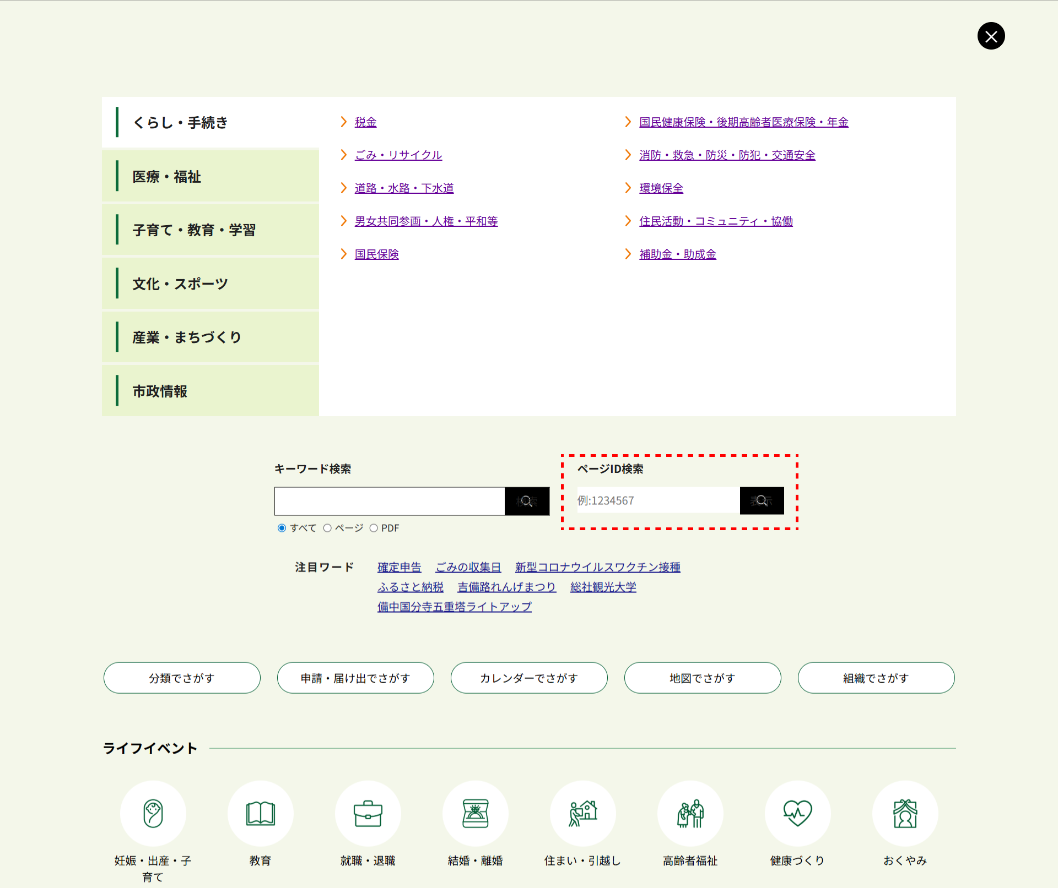Open the 環境保全 category link
Image resolution: width=1058 pixels, height=888 pixels.
(661, 188)
